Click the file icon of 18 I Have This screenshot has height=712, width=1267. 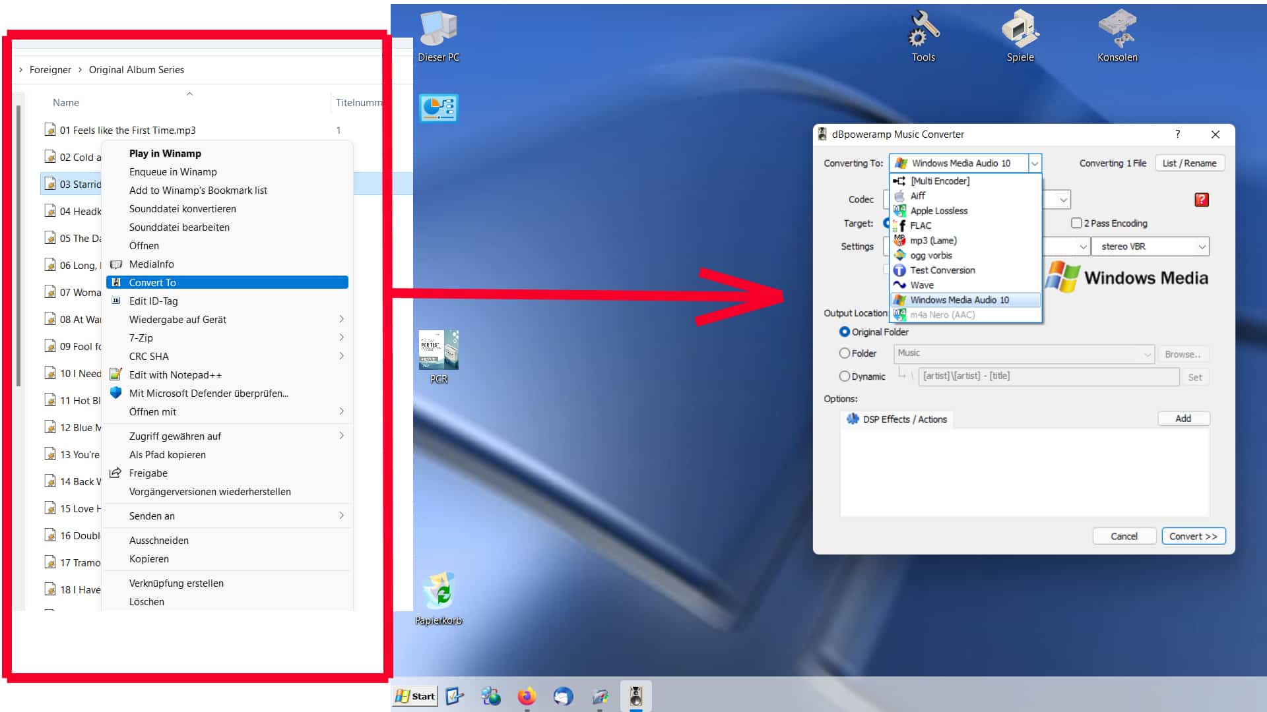49,589
